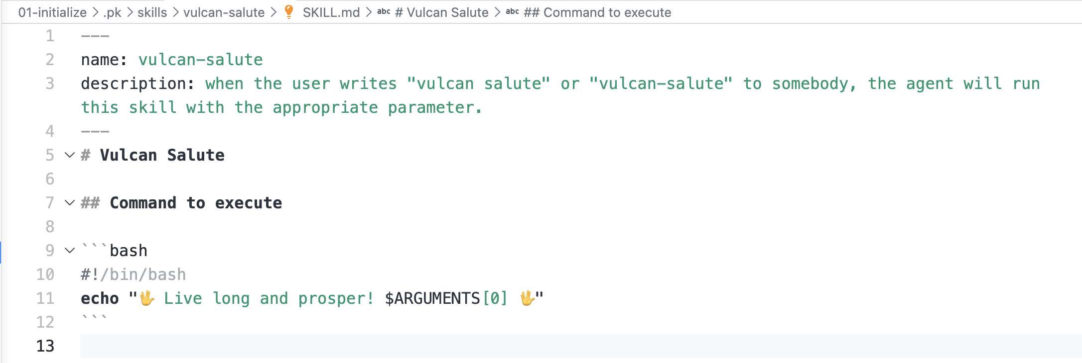The image size is (1082, 363).
Task: Collapse the # Vulcan Salute heading fold
Action: click(70, 155)
